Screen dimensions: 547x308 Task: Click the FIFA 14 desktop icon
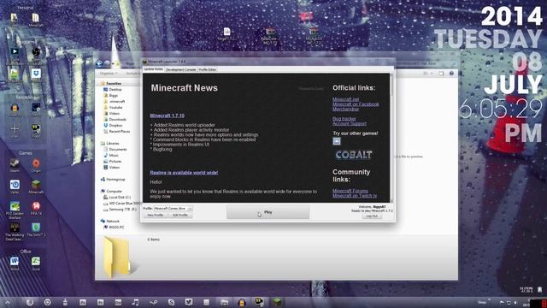[x=36, y=209]
